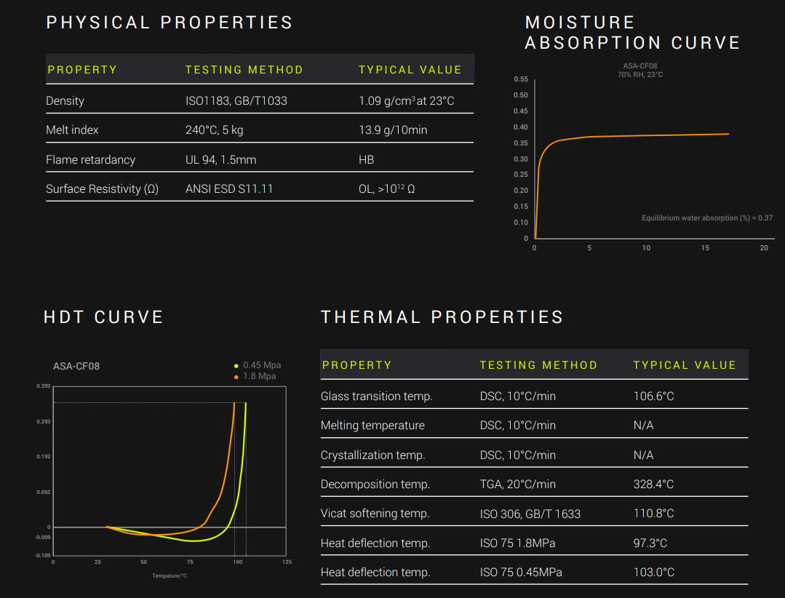Image resolution: width=785 pixels, height=598 pixels.
Task: Click the UL 94, 1.5mm testing method
Action: click(220, 160)
